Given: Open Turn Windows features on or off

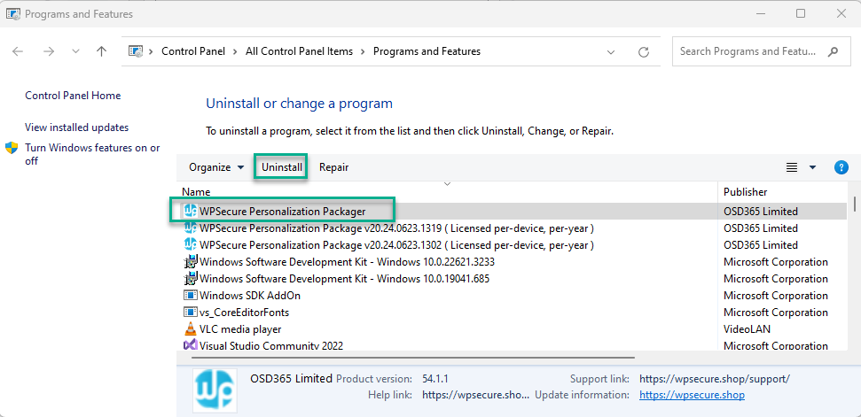Looking at the screenshot, I should pos(92,155).
